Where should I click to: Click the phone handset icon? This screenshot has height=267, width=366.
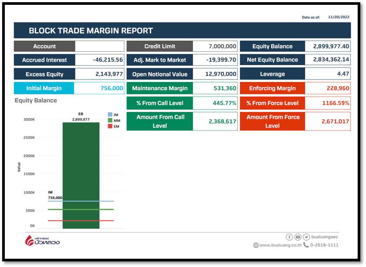306,245
